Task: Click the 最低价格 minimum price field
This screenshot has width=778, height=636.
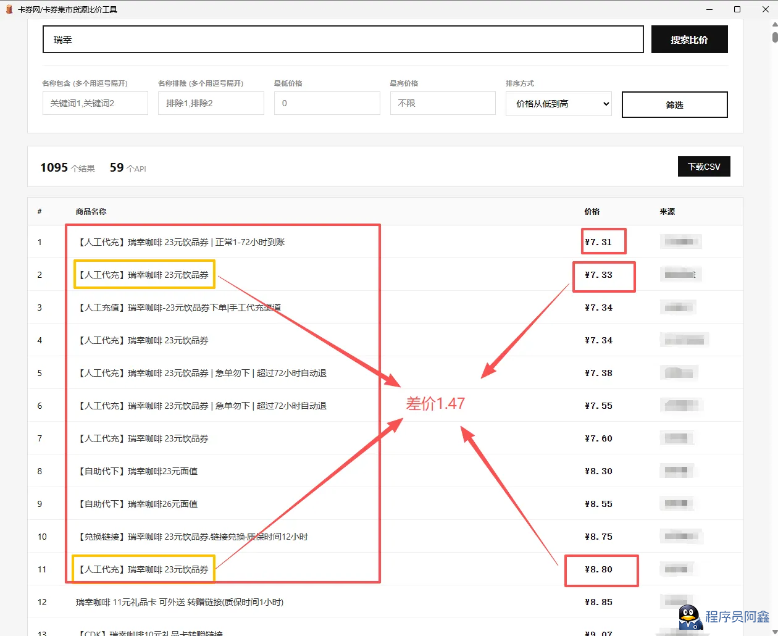Action: pos(327,103)
